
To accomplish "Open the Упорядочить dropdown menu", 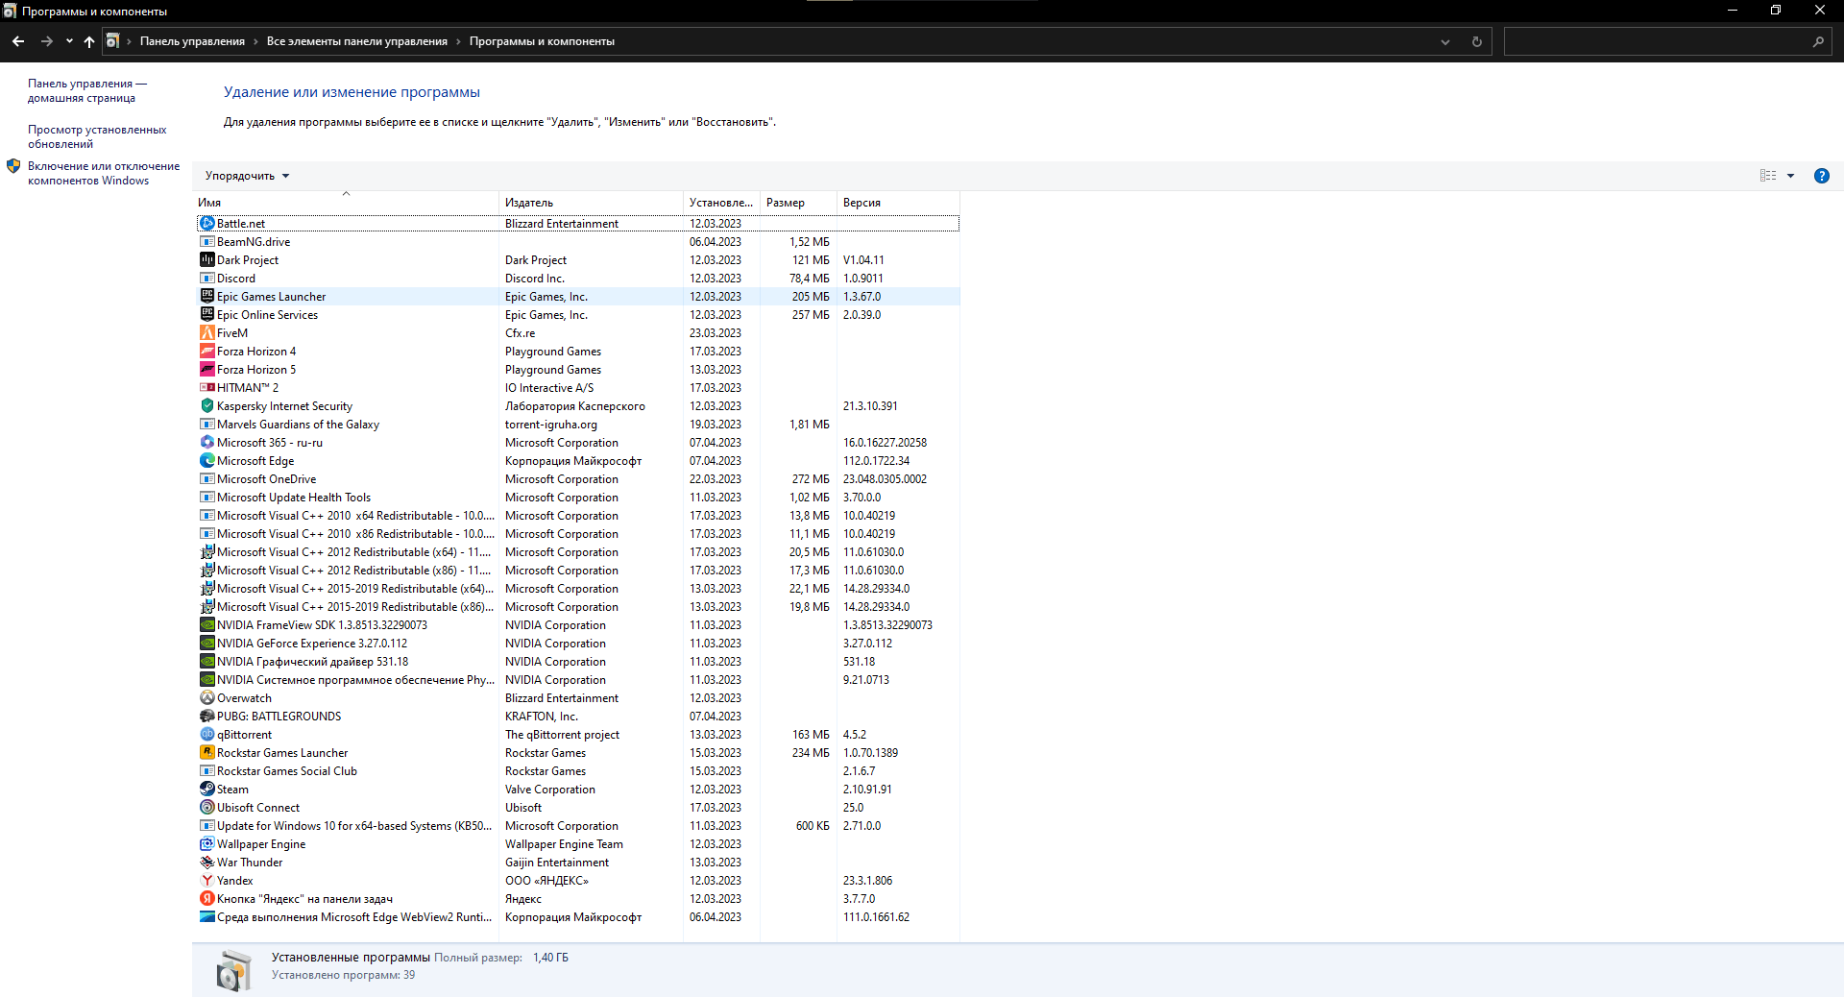I will tap(247, 176).
